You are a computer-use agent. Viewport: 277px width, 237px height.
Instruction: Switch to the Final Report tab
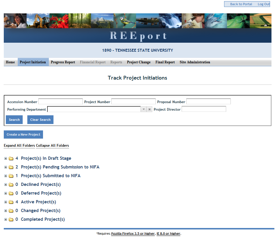pos(165,62)
